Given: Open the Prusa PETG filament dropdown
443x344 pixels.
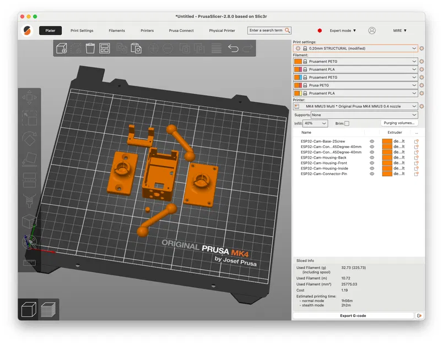Looking at the screenshot, I should (x=355, y=85).
